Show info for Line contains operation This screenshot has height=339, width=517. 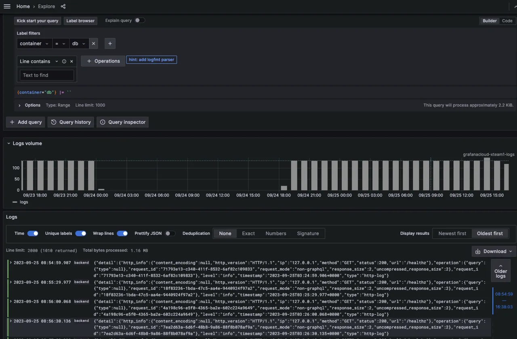click(x=64, y=61)
